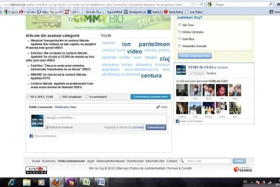The width and height of the screenshot is (280, 187).
Task: Open the Informatii Utile menu item
Action: [x=155, y=161]
